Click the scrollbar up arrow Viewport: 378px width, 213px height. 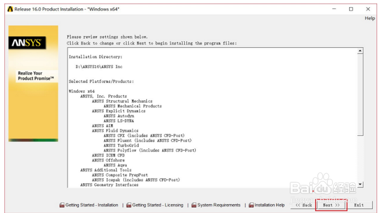[360, 51]
